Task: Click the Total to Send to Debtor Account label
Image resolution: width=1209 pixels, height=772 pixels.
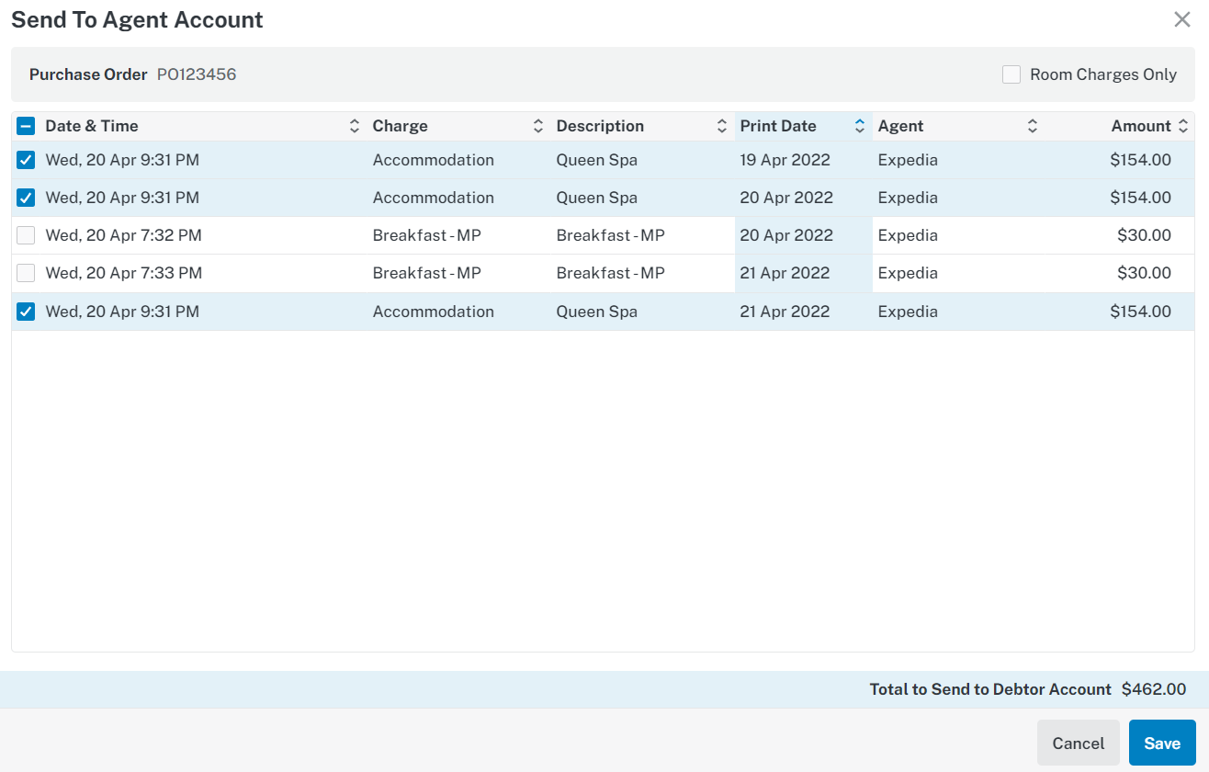Action: pos(990,689)
